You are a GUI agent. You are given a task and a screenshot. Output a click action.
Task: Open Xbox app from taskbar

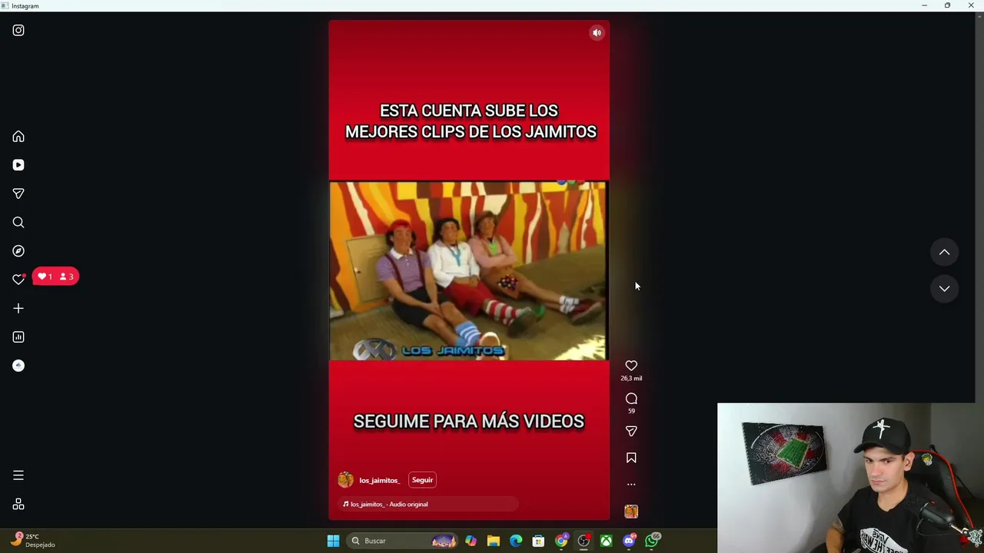pos(607,541)
